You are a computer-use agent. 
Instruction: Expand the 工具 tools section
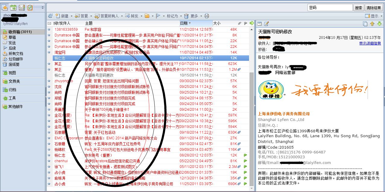tap(23, 98)
